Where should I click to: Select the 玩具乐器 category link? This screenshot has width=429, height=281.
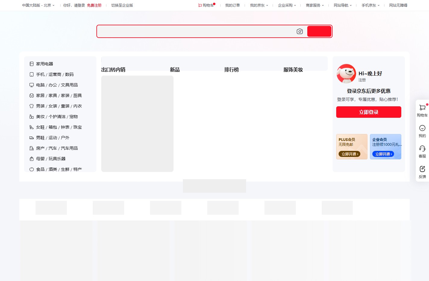pos(57,159)
